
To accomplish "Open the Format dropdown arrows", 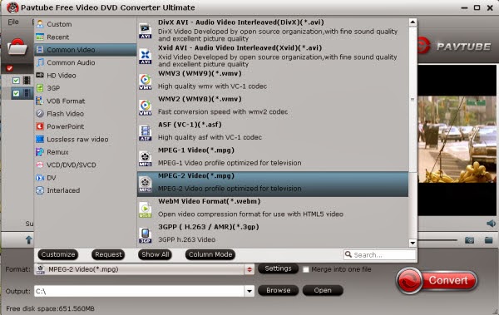I will pyautogui.click(x=249, y=269).
